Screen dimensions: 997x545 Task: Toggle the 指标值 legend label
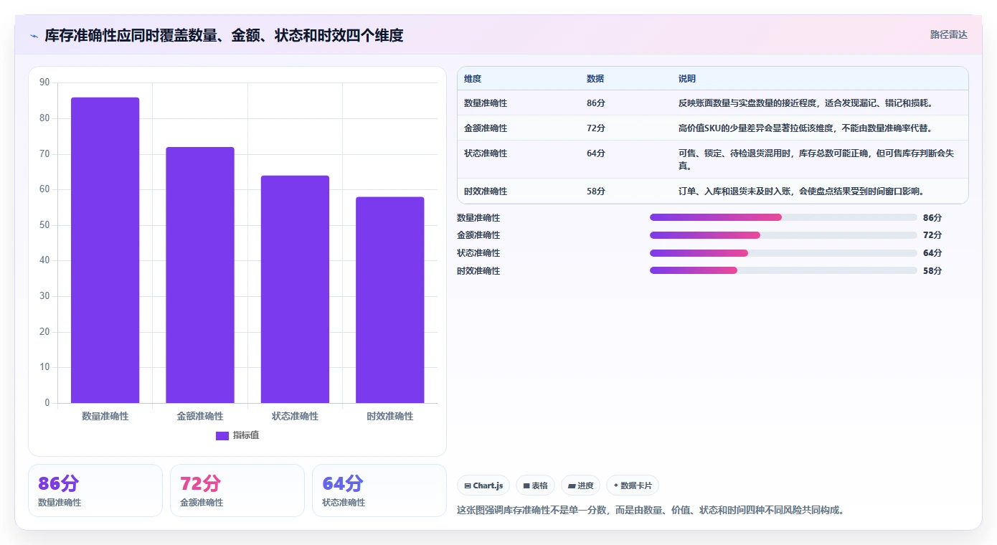tap(246, 436)
